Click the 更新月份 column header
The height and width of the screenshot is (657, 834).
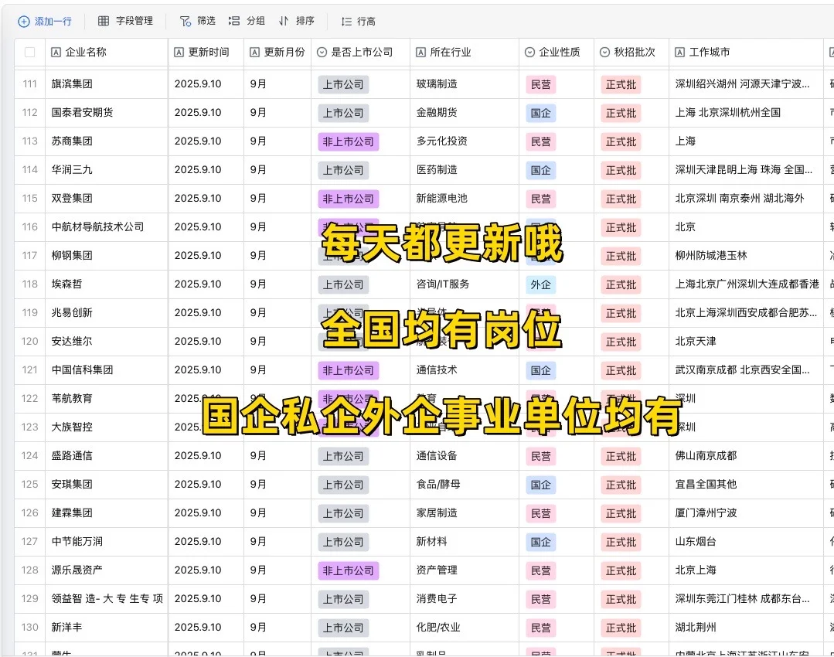(x=277, y=52)
